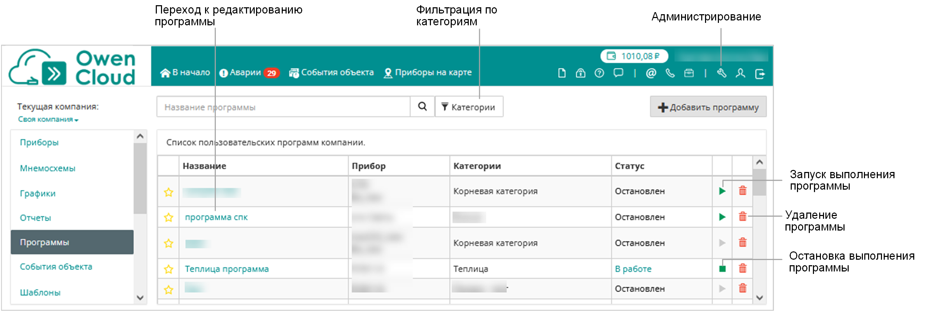Click the email @ icon
Image resolution: width=925 pixels, height=311 pixels.
pyautogui.click(x=651, y=74)
